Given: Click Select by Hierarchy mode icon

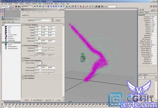Looking at the screenshot, I should (x=35, y=7).
